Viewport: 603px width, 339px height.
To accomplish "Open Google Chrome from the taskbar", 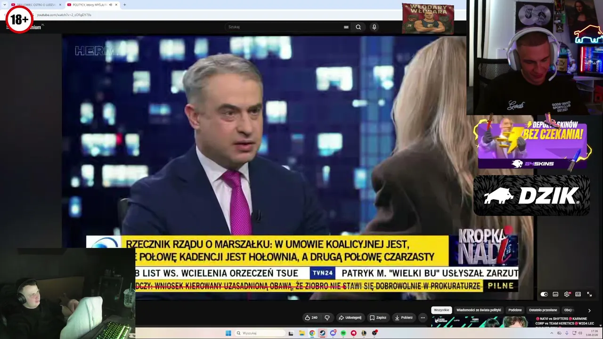I will point(312,333).
